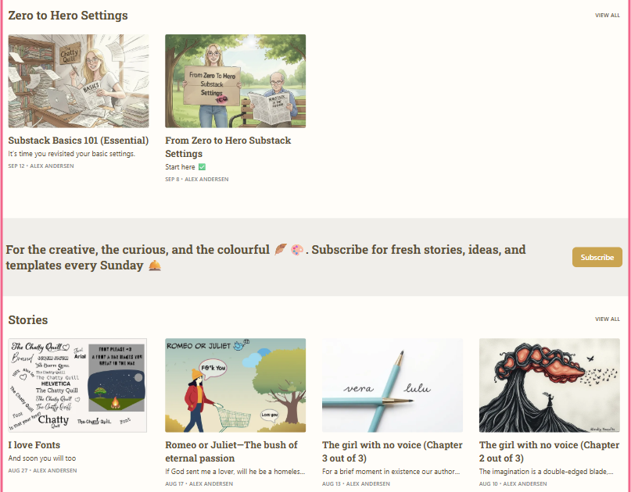Image resolution: width=631 pixels, height=492 pixels.
Task: Open The girl with no voice Chapter 2 title
Action: pos(550,451)
